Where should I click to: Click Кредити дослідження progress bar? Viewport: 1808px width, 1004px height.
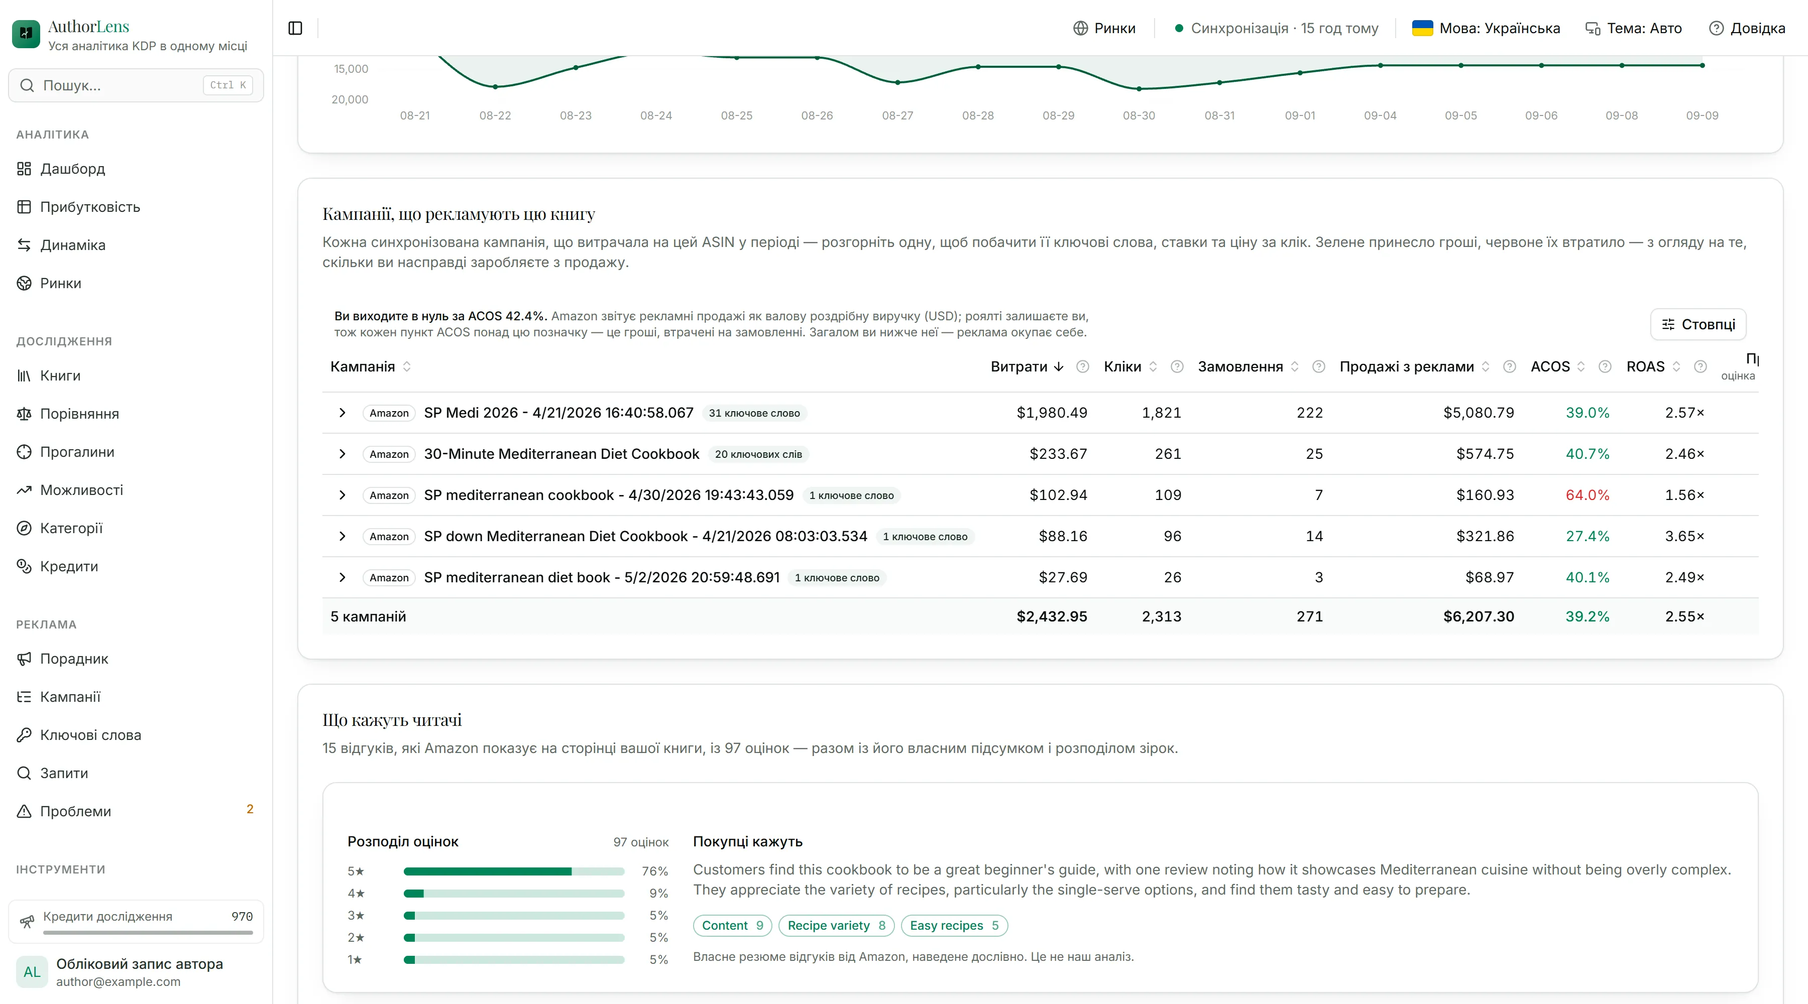click(147, 932)
